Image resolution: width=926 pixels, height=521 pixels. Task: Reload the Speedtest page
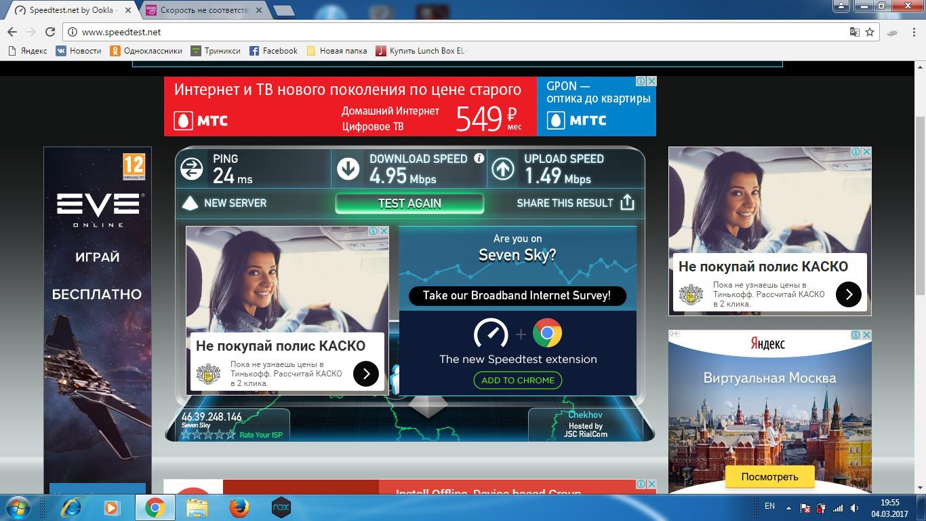pos(50,32)
